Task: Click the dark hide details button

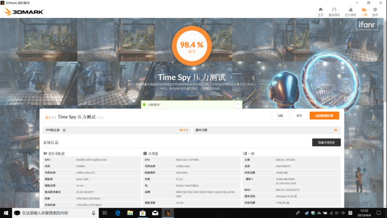Action: 326,142
